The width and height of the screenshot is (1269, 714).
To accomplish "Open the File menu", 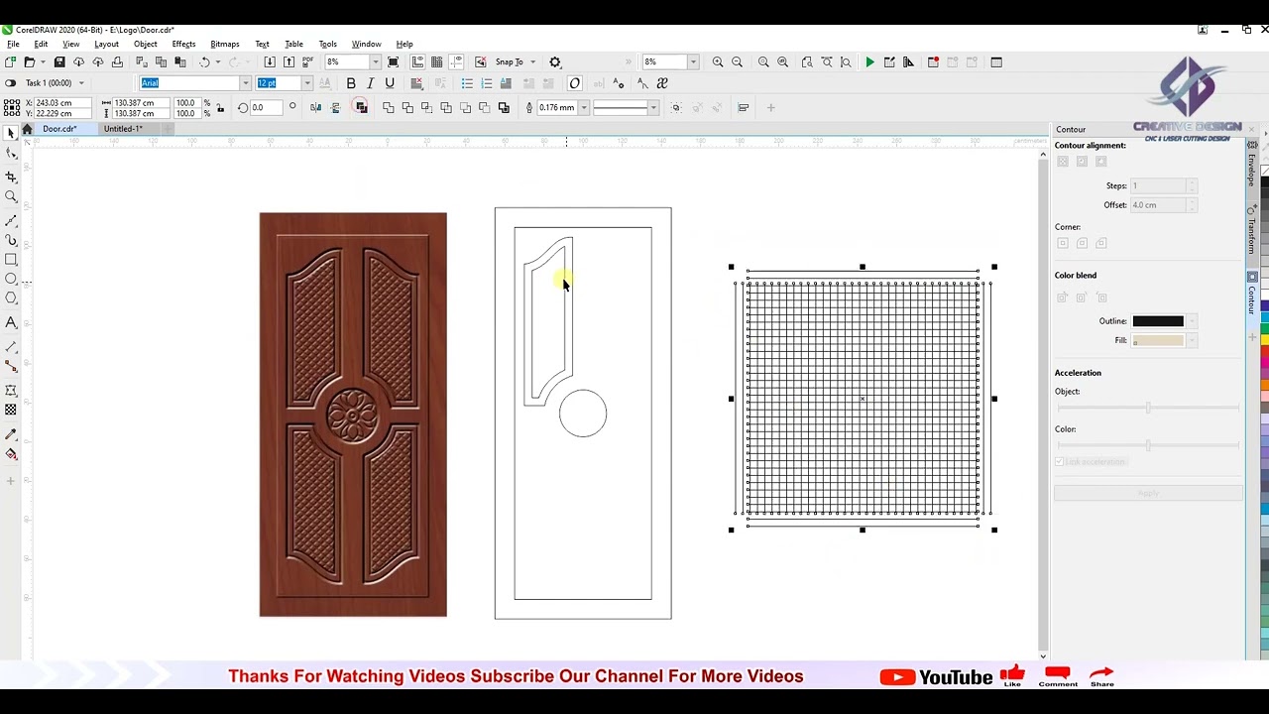I will tap(13, 44).
